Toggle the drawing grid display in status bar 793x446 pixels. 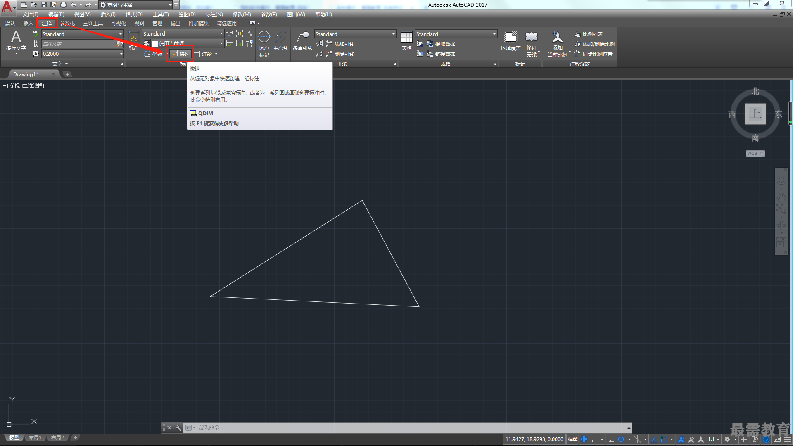tap(584, 439)
